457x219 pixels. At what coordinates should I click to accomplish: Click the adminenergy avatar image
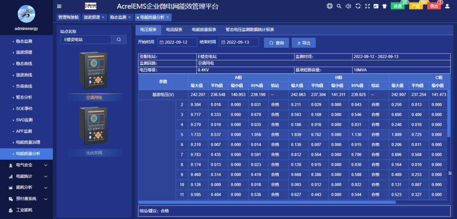(x=27, y=14)
